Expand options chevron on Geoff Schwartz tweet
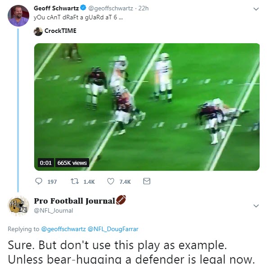Viewport: 270px width, 264px height. tap(256, 9)
